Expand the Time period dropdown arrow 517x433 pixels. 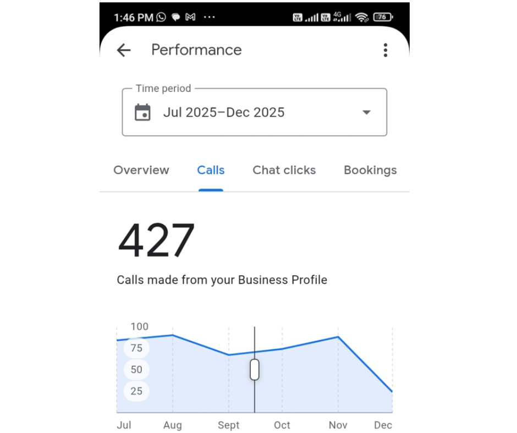[366, 113]
